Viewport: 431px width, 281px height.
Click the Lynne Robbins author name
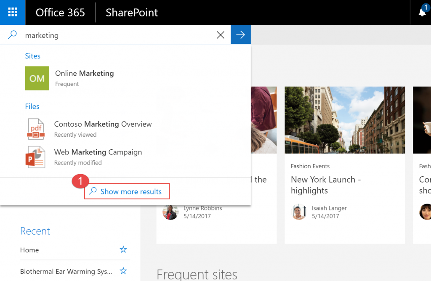[x=202, y=208]
